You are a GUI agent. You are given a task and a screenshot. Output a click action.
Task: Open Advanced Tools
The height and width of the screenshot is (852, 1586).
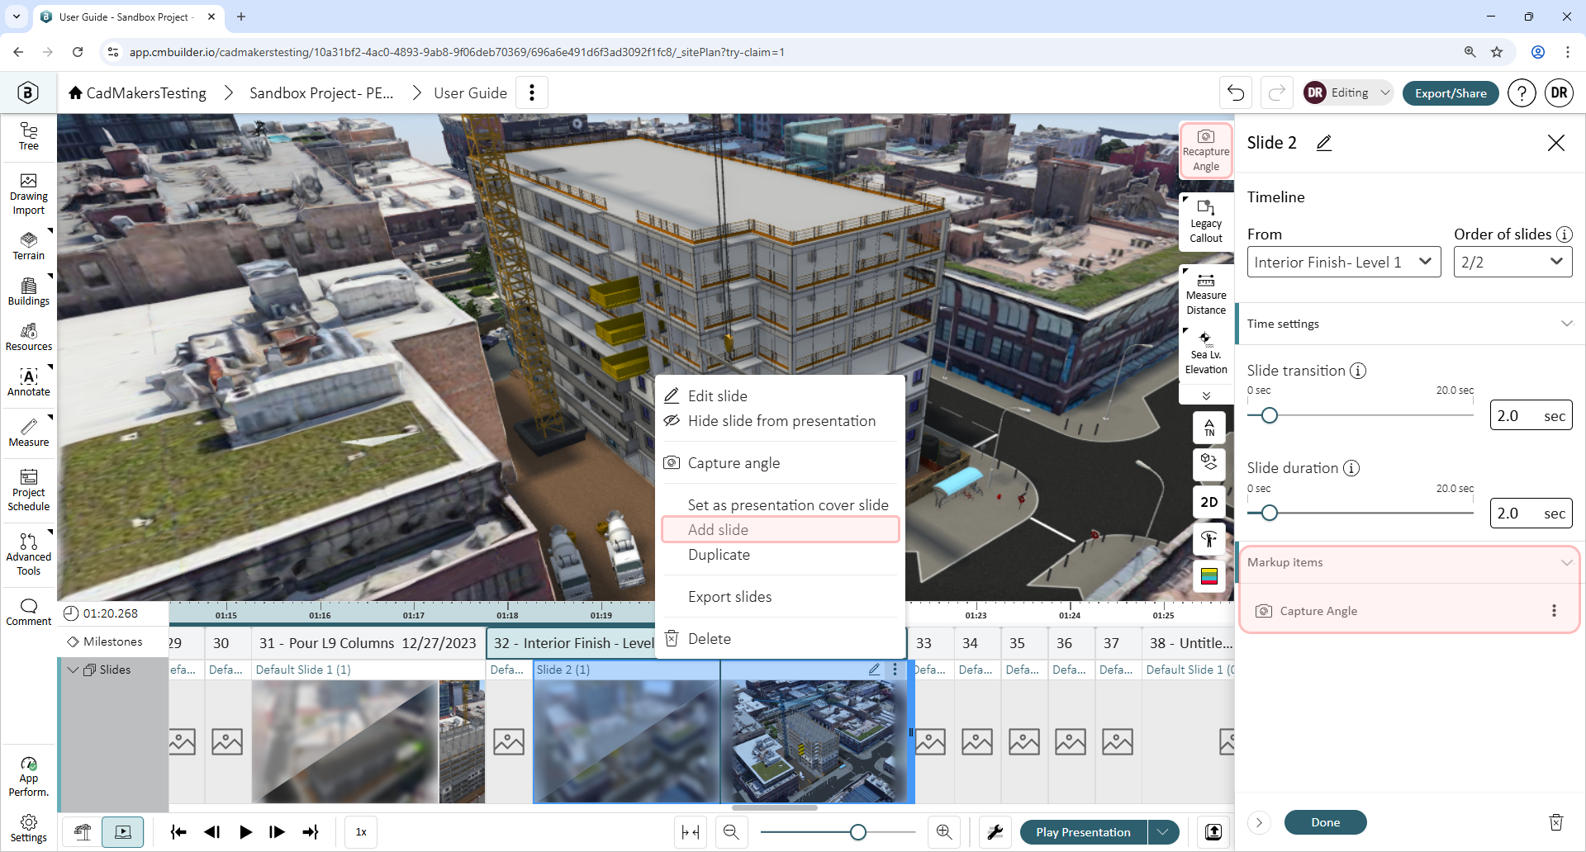pyautogui.click(x=29, y=554)
